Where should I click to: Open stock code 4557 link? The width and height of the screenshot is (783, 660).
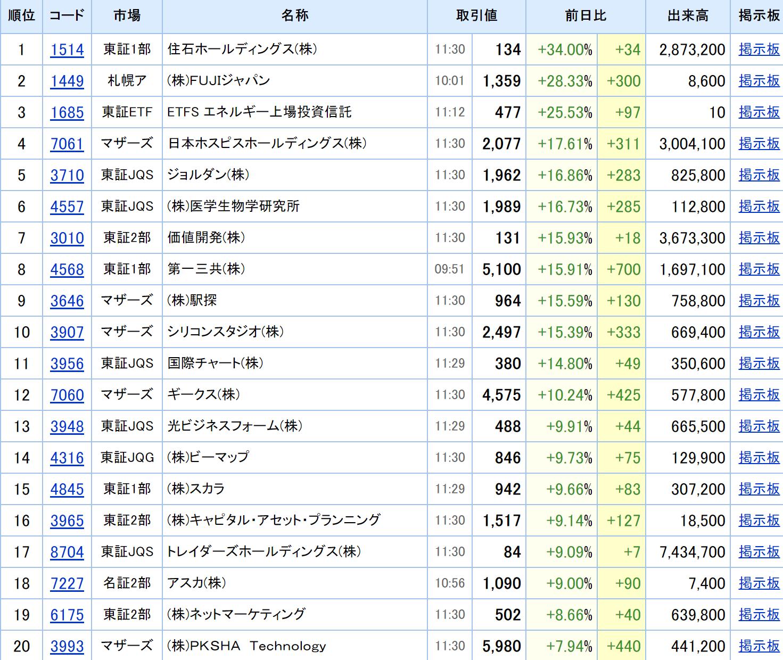tap(67, 207)
